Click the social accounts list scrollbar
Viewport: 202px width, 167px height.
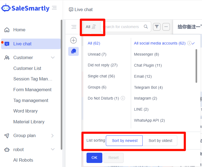(197, 65)
